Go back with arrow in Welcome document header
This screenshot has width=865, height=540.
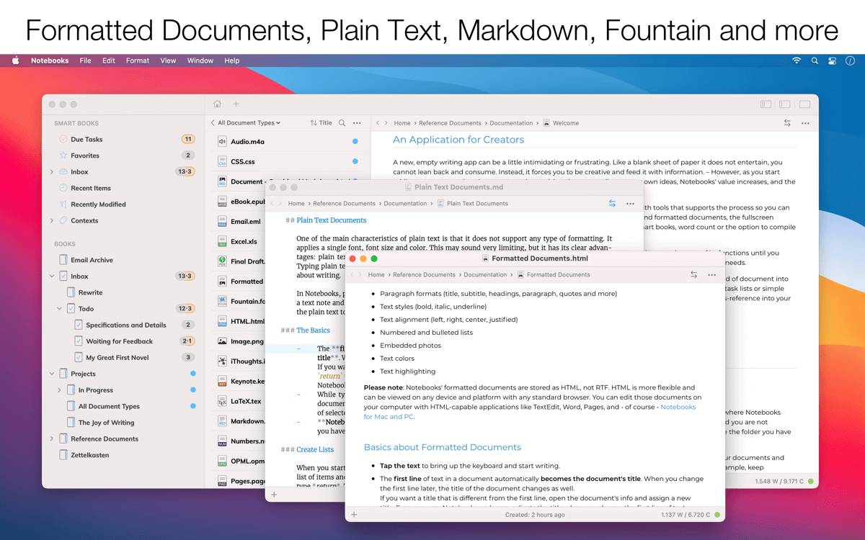click(x=378, y=123)
